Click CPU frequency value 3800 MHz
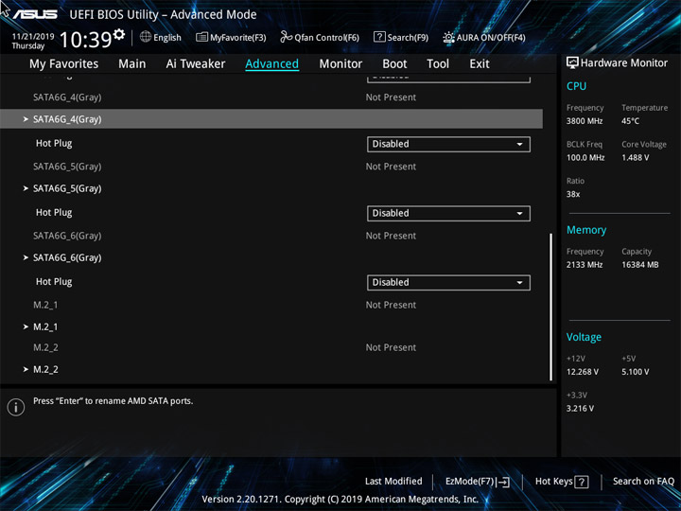This screenshot has height=511, width=681. (x=585, y=121)
